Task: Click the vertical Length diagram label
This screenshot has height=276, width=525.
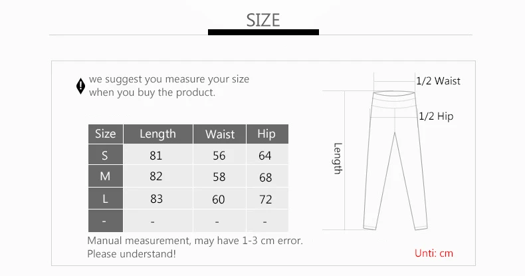Action: (x=338, y=158)
